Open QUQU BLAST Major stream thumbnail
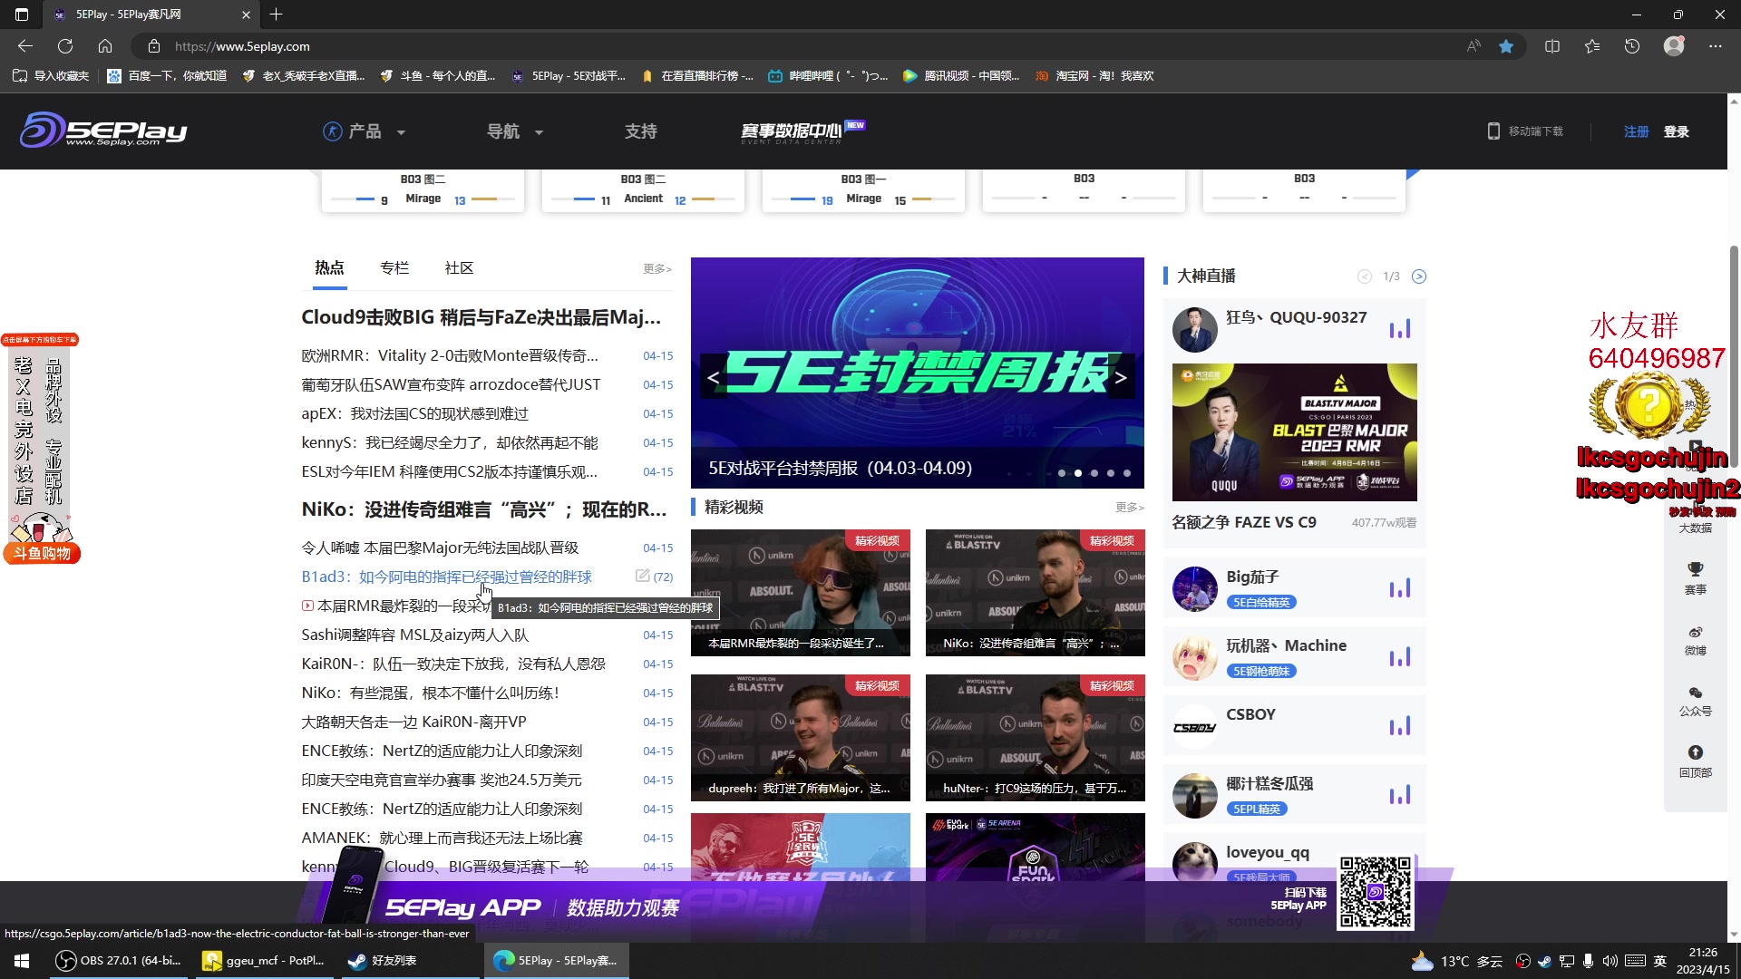The image size is (1741, 979). point(1294,432)
